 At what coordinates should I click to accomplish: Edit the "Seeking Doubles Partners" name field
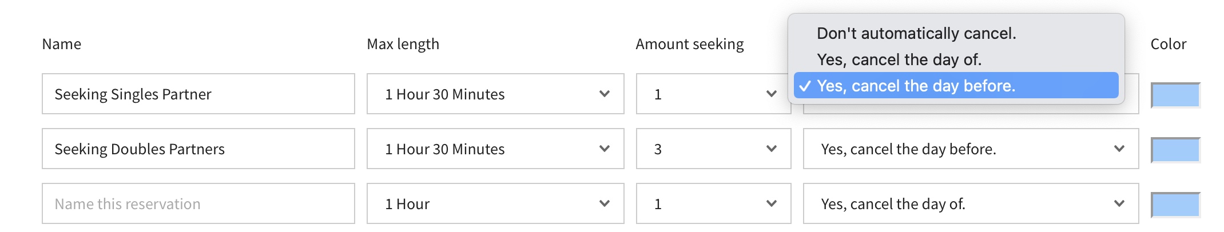point(198,149)
